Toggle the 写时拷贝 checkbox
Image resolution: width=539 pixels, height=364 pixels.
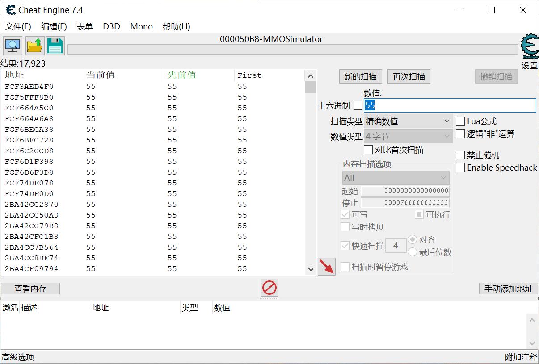point(345,227)
